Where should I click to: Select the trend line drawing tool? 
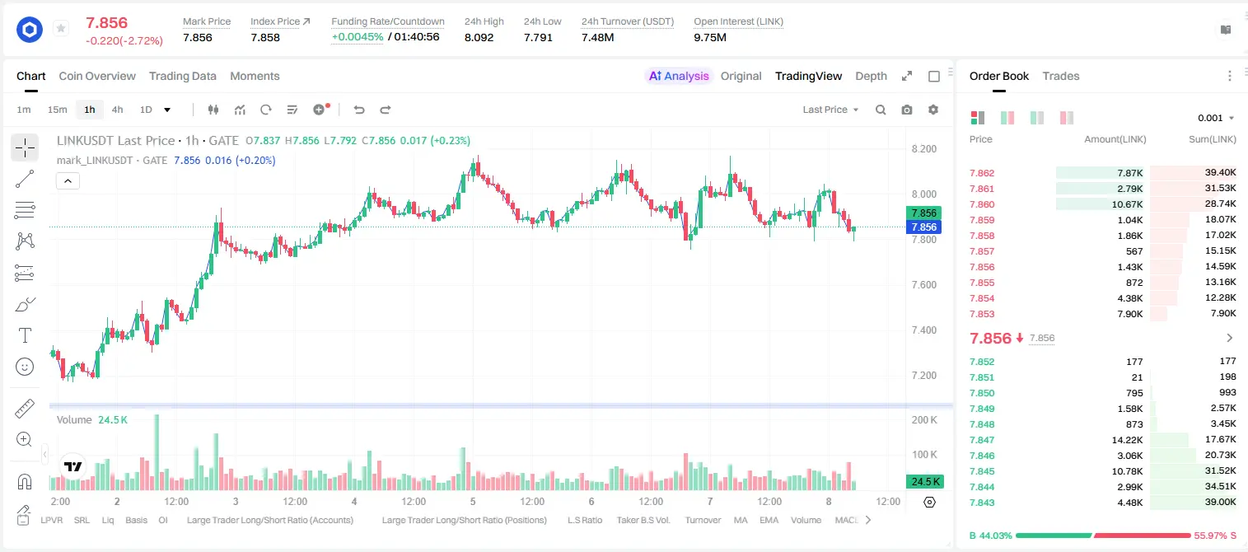click(x=25, y=179)
